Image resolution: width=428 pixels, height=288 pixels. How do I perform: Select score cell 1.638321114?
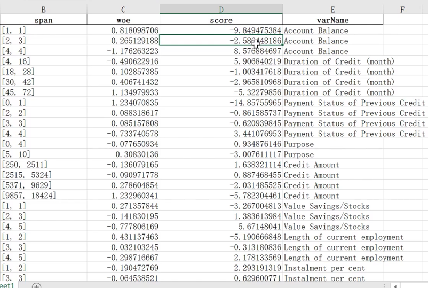(221, 165)
